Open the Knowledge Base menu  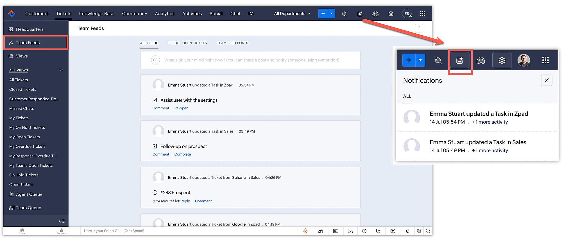tap(97, 14)
